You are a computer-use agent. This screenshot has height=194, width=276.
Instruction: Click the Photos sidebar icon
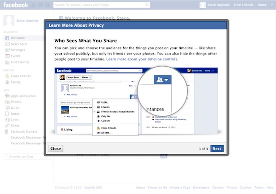(x=7, y=102)
